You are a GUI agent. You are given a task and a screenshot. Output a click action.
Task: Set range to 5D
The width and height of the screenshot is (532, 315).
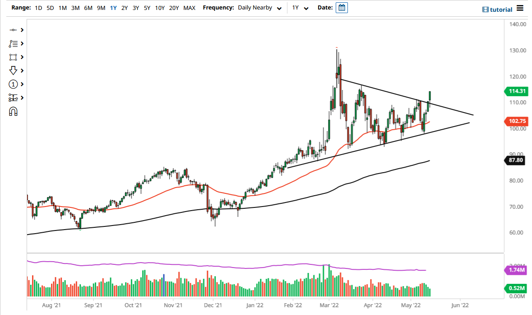click(x=50, y=8)
